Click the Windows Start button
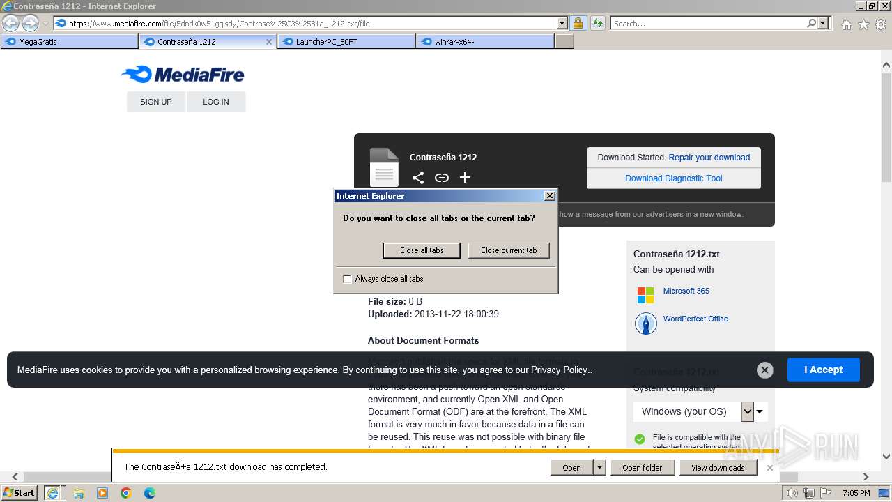 (x=20, y=493)
